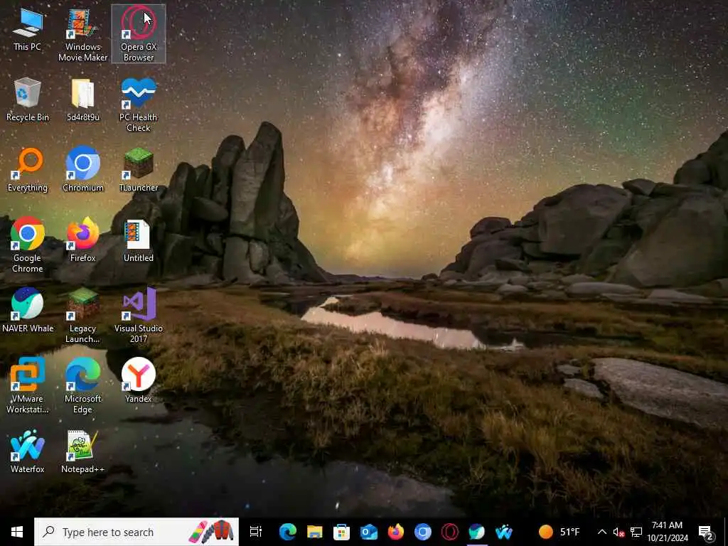This screenshot has width=728, height=546.
Task: Select the Google Chrome desktop shortcut
Action: (x=28, y=245)
